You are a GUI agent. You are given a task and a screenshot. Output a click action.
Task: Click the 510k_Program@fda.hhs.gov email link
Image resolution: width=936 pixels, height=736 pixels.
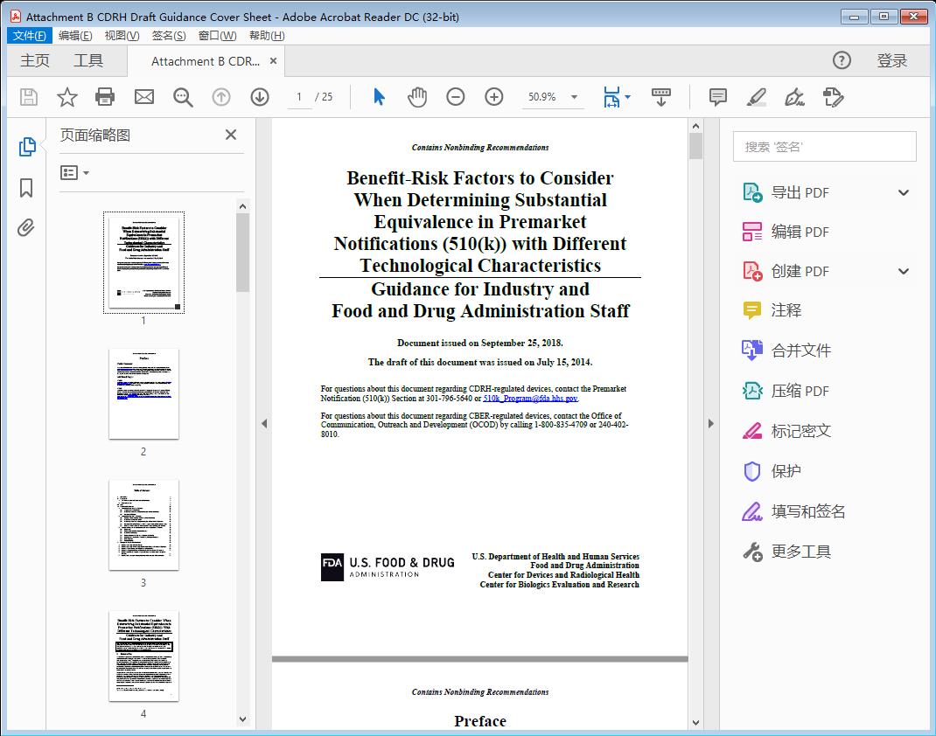coord(530,399)
